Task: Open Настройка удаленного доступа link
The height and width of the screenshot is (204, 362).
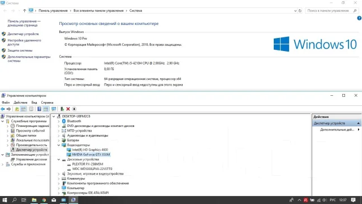Action: coord(24,42)
